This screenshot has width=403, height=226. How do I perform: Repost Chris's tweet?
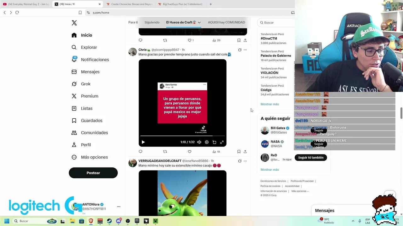point(165,152)
